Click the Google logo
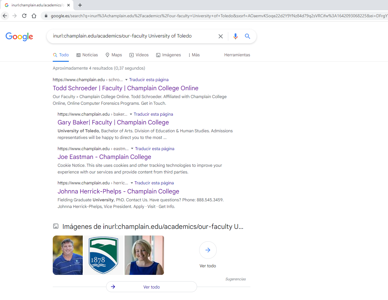The image size is (388, 300). [19, 36]
